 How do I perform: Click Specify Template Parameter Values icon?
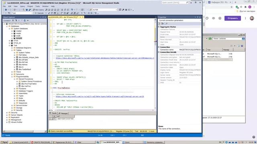point(96,13)
